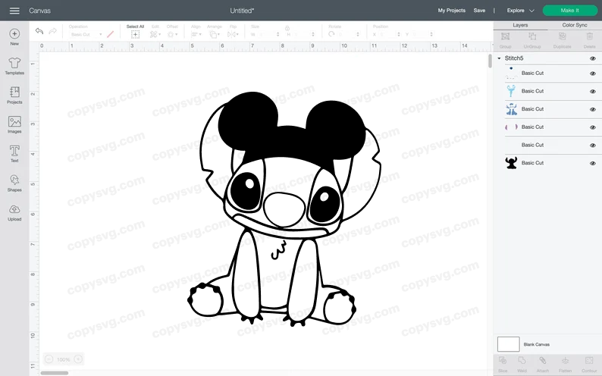Click Save in the header

click(479, 11)
